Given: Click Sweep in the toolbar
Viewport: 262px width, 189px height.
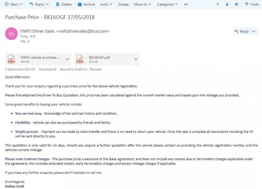Looking at the screenshot, I should (x=123, y=4).
